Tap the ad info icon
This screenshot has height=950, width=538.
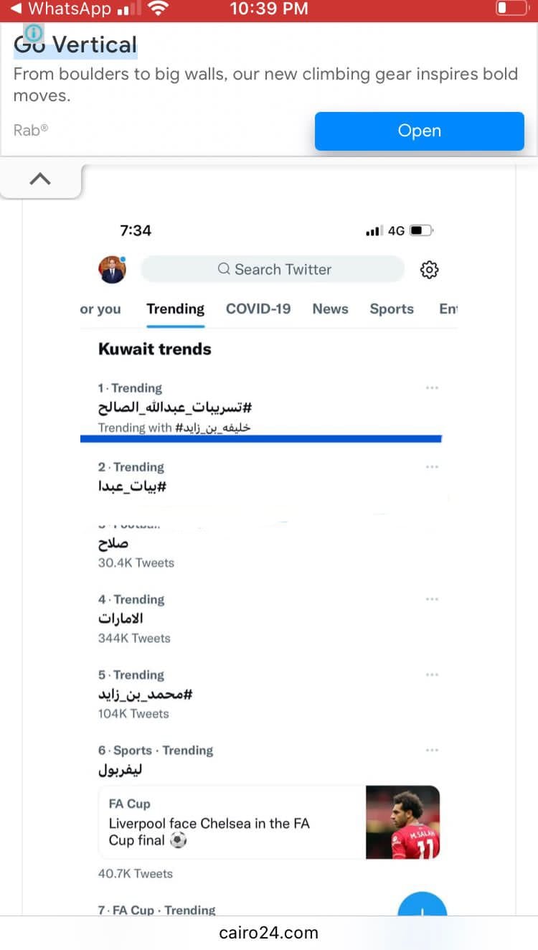tap(34, 33)
